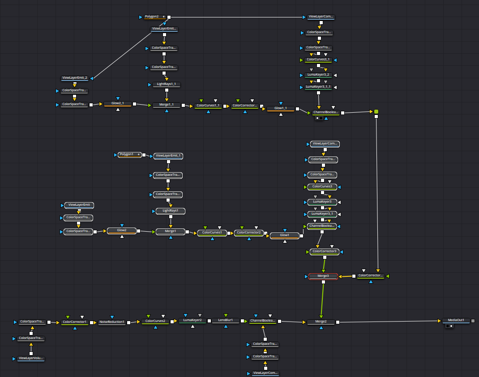Click the Glow1_1 node
Image resolution: width=479 pixels, height=377 pixels.
(280, 108)
